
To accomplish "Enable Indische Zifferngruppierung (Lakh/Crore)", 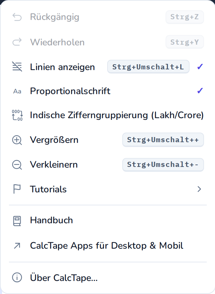I will click(x=107, y=115).
